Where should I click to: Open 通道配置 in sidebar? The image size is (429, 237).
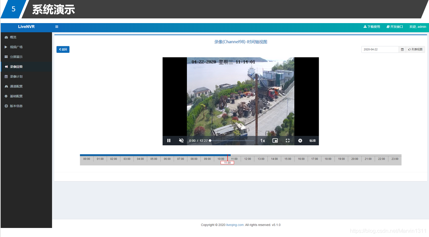(x=26, y=86)
